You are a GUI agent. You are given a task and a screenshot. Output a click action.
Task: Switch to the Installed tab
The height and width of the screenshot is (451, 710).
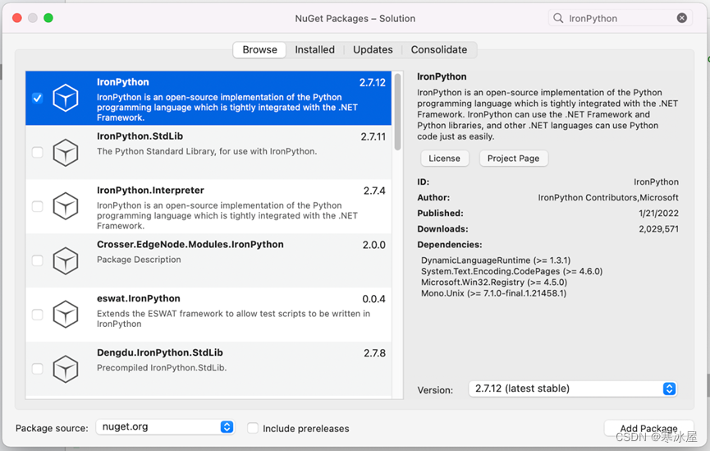[314, 49]
